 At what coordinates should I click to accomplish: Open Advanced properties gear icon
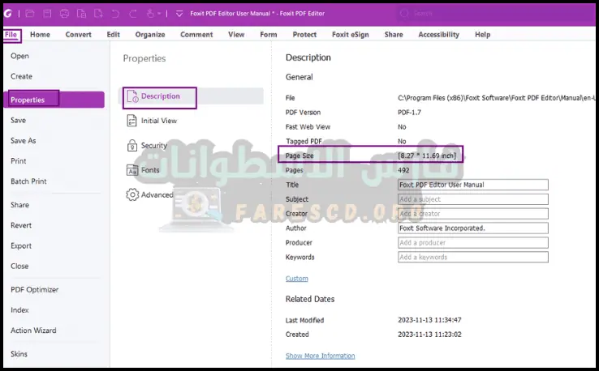coord(133,194)
